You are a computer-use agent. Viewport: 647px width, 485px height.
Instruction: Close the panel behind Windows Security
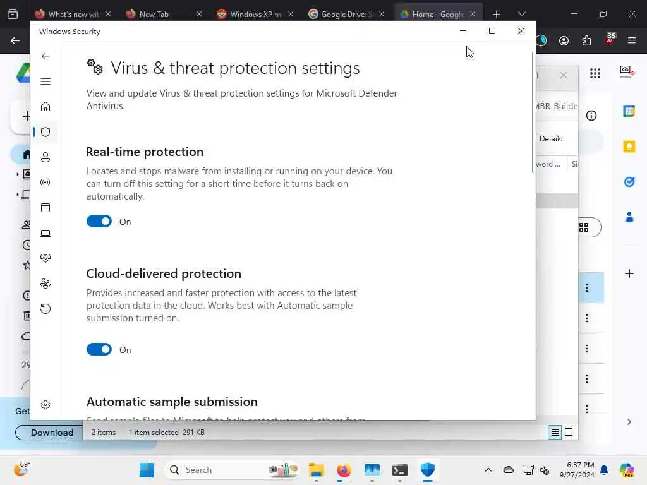tap(563, 75)
